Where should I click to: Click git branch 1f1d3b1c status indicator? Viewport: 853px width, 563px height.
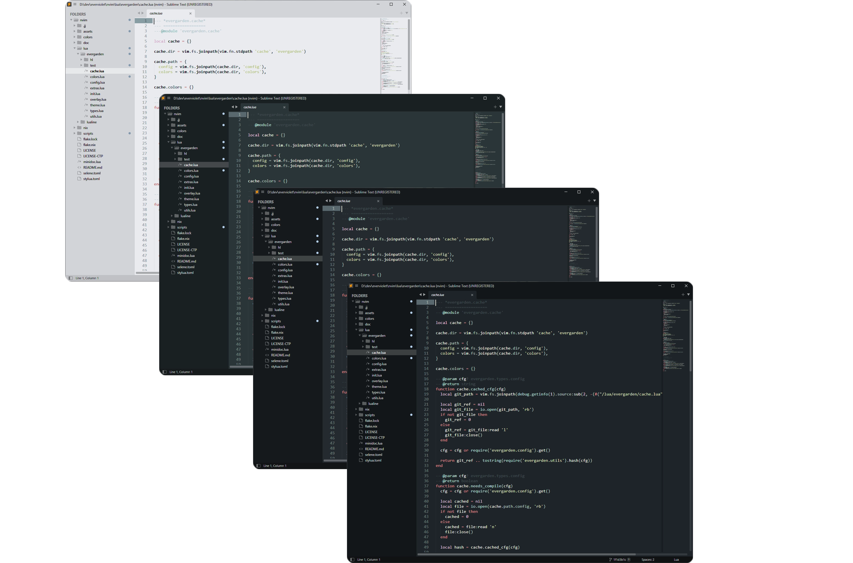click(x=620, y=559)
